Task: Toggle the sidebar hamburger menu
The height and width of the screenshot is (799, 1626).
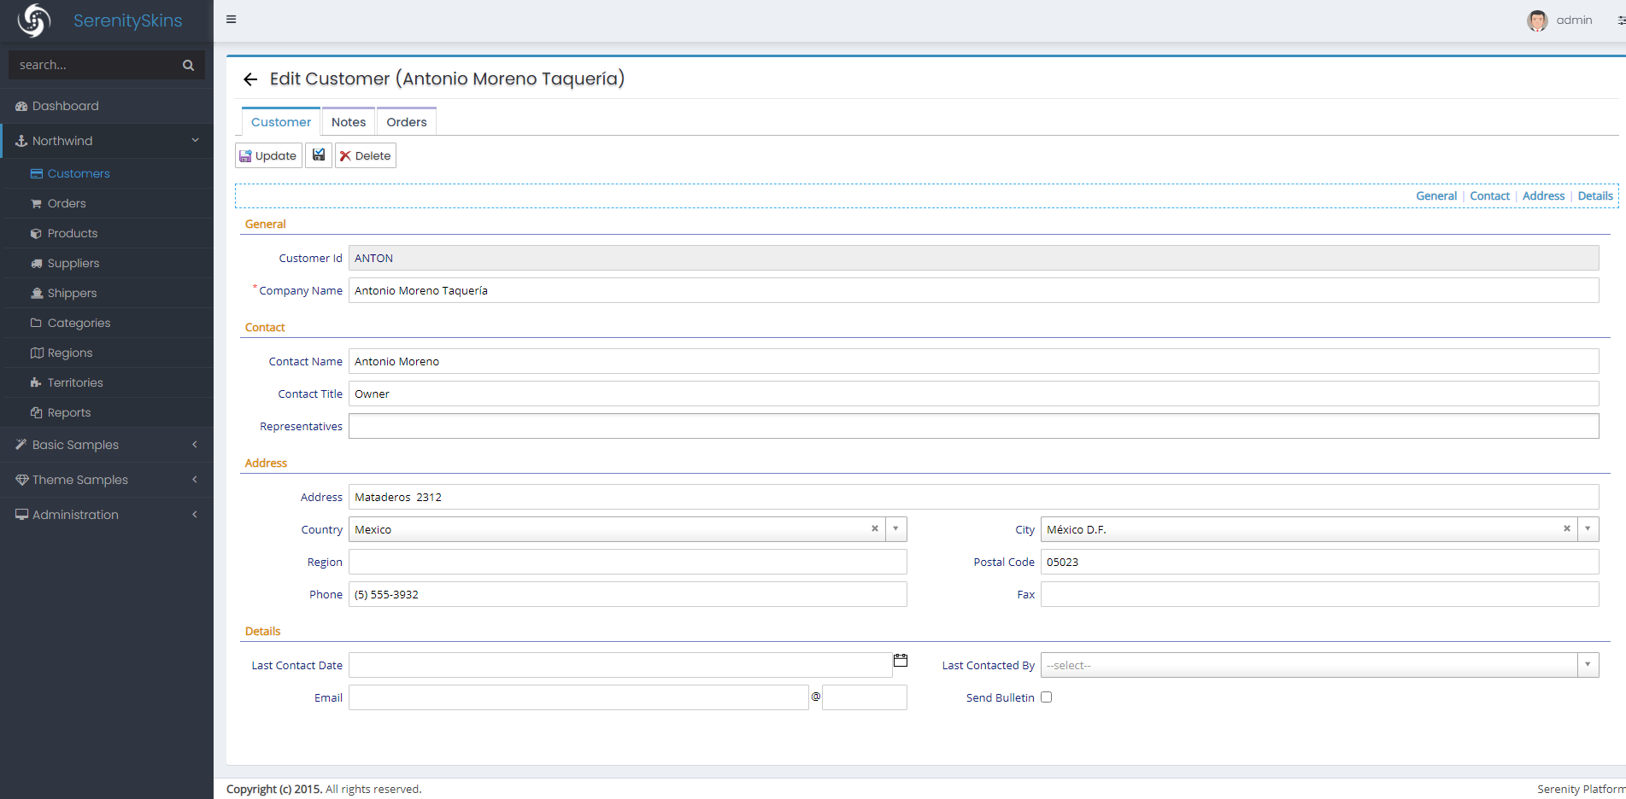Action: point(231,19)
